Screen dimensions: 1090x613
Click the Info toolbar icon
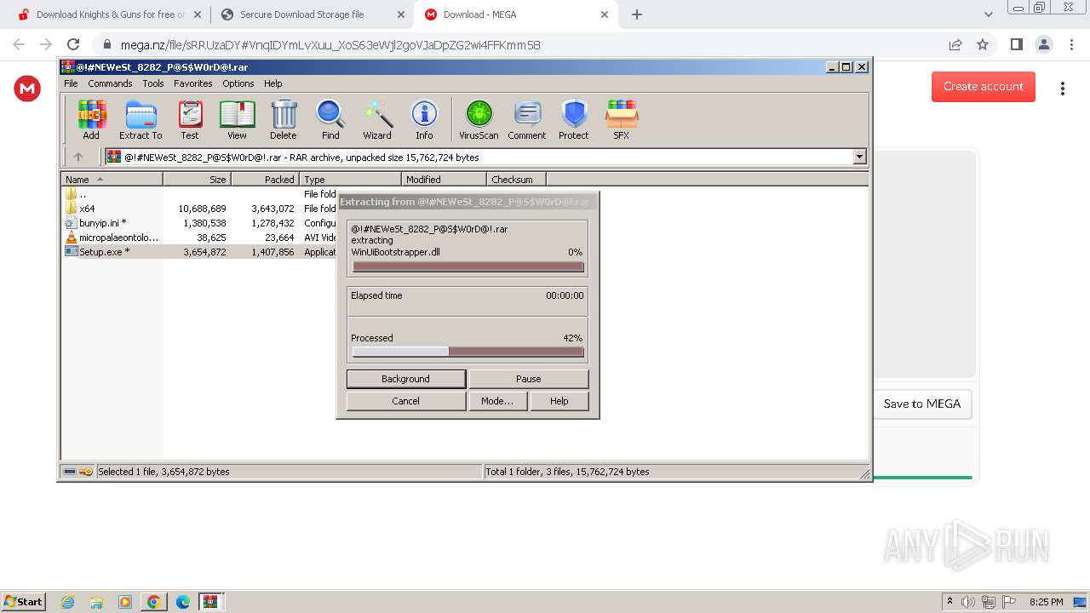pyautogui.click(x=424, y=119)
